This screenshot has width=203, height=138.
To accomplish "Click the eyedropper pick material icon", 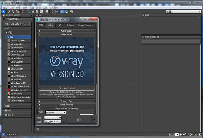I will [9, 12].
